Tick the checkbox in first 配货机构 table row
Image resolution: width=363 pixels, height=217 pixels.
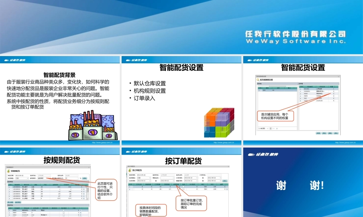coord(64,210)
